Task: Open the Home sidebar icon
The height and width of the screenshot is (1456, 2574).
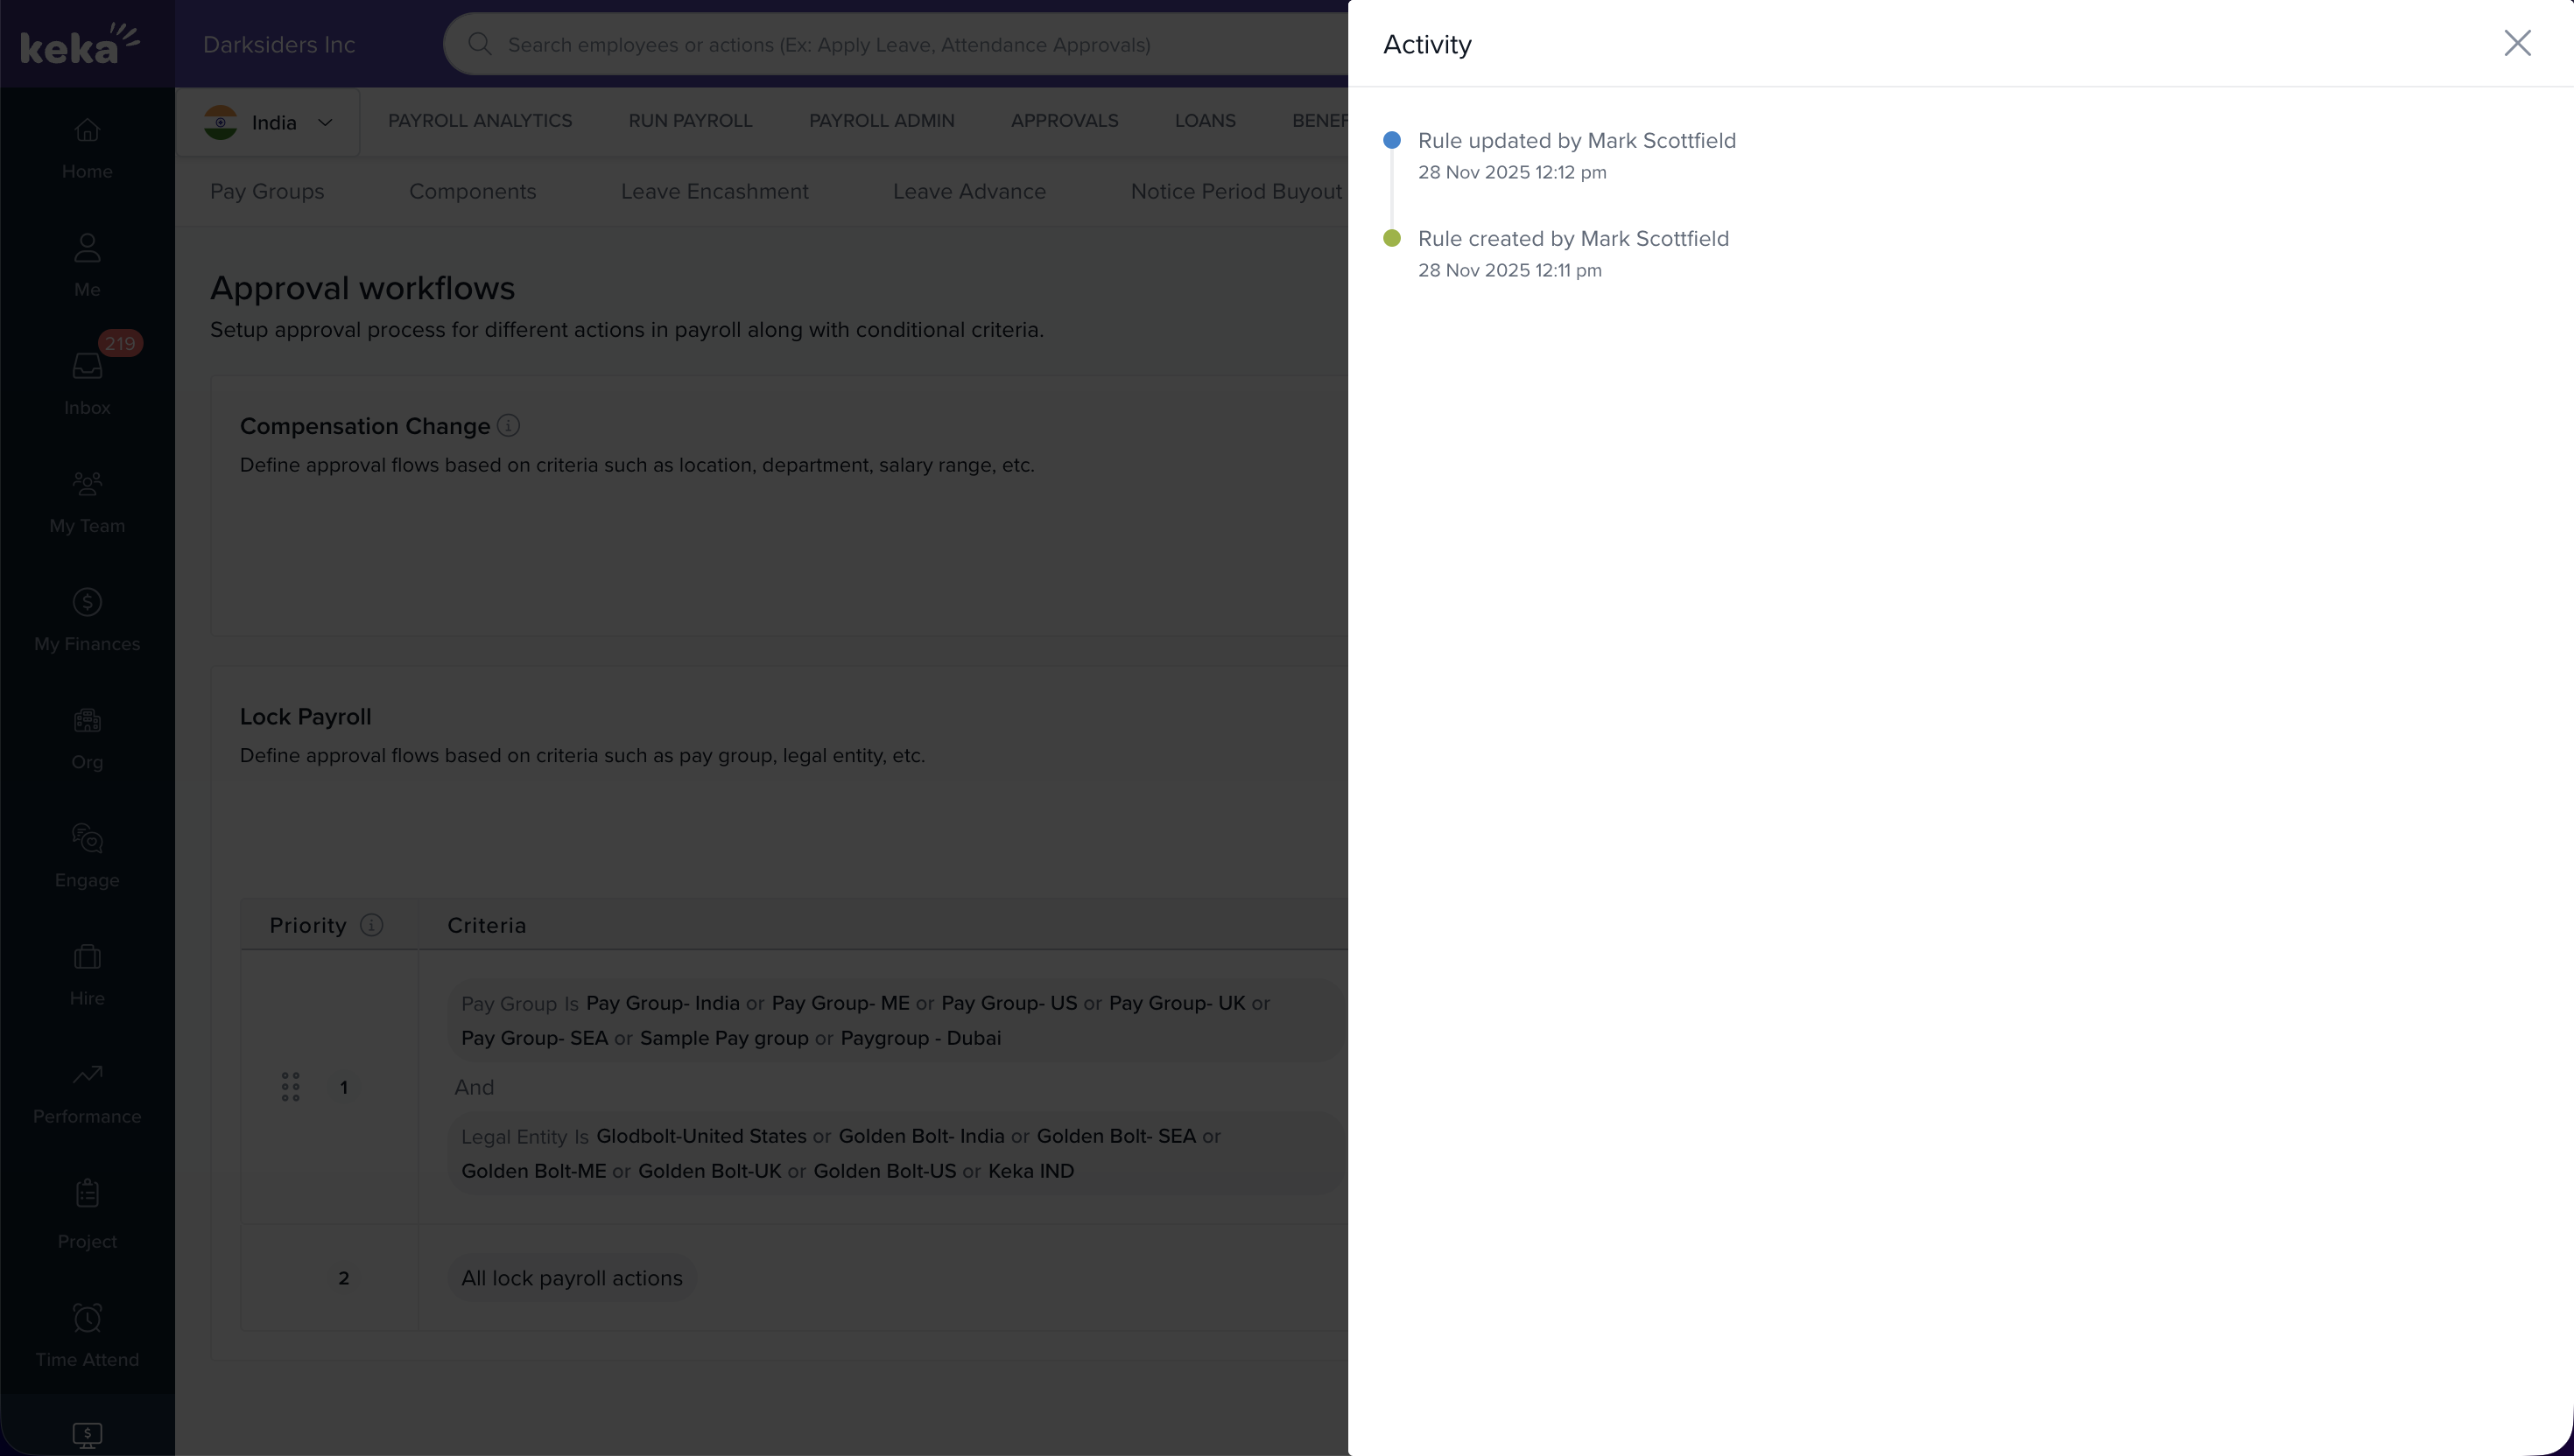Action: pos(87,130)
